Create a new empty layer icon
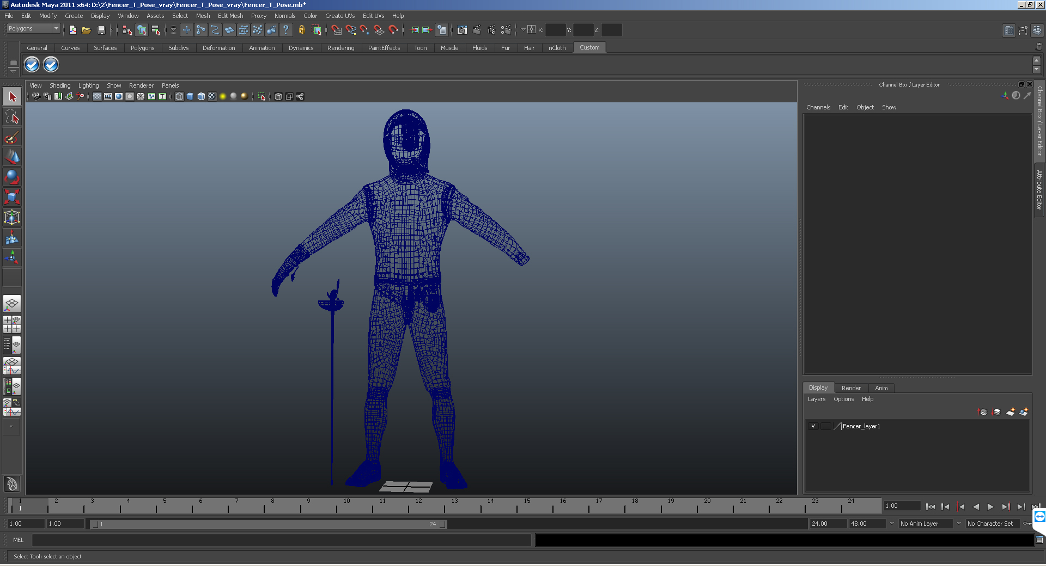This screenshot has width=1046, height=566. [x=1011, y=412]
